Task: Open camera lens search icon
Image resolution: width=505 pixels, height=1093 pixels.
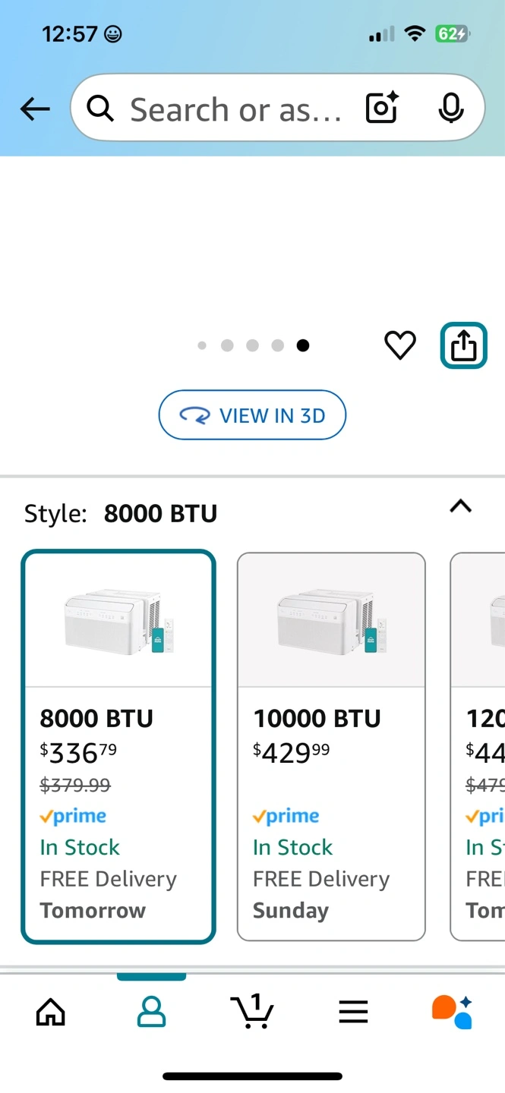Action: (382, 109)
